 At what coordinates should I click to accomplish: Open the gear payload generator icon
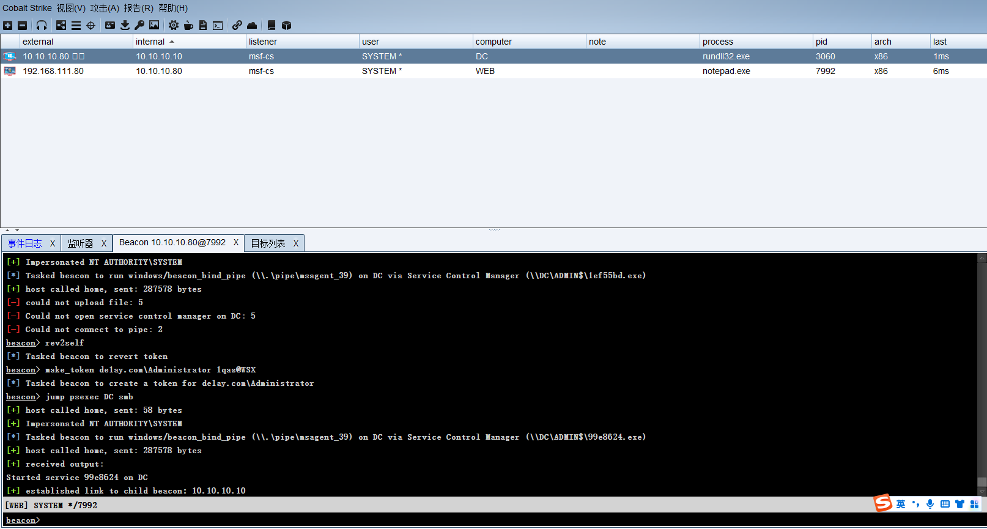174,25
